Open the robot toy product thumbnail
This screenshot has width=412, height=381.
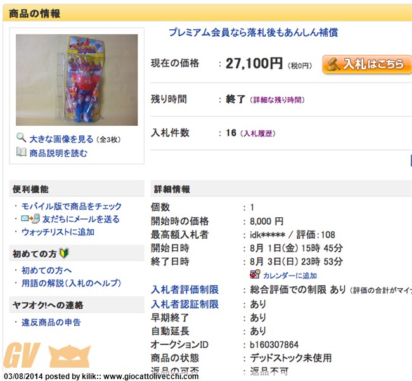pos(77,80)
